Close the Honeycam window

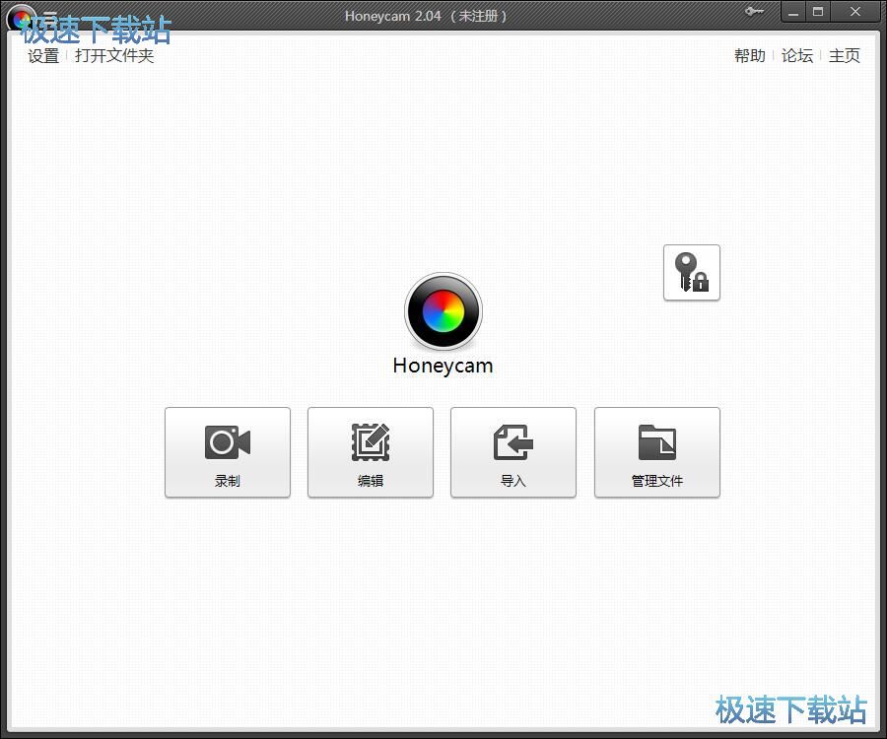point(855,12)
